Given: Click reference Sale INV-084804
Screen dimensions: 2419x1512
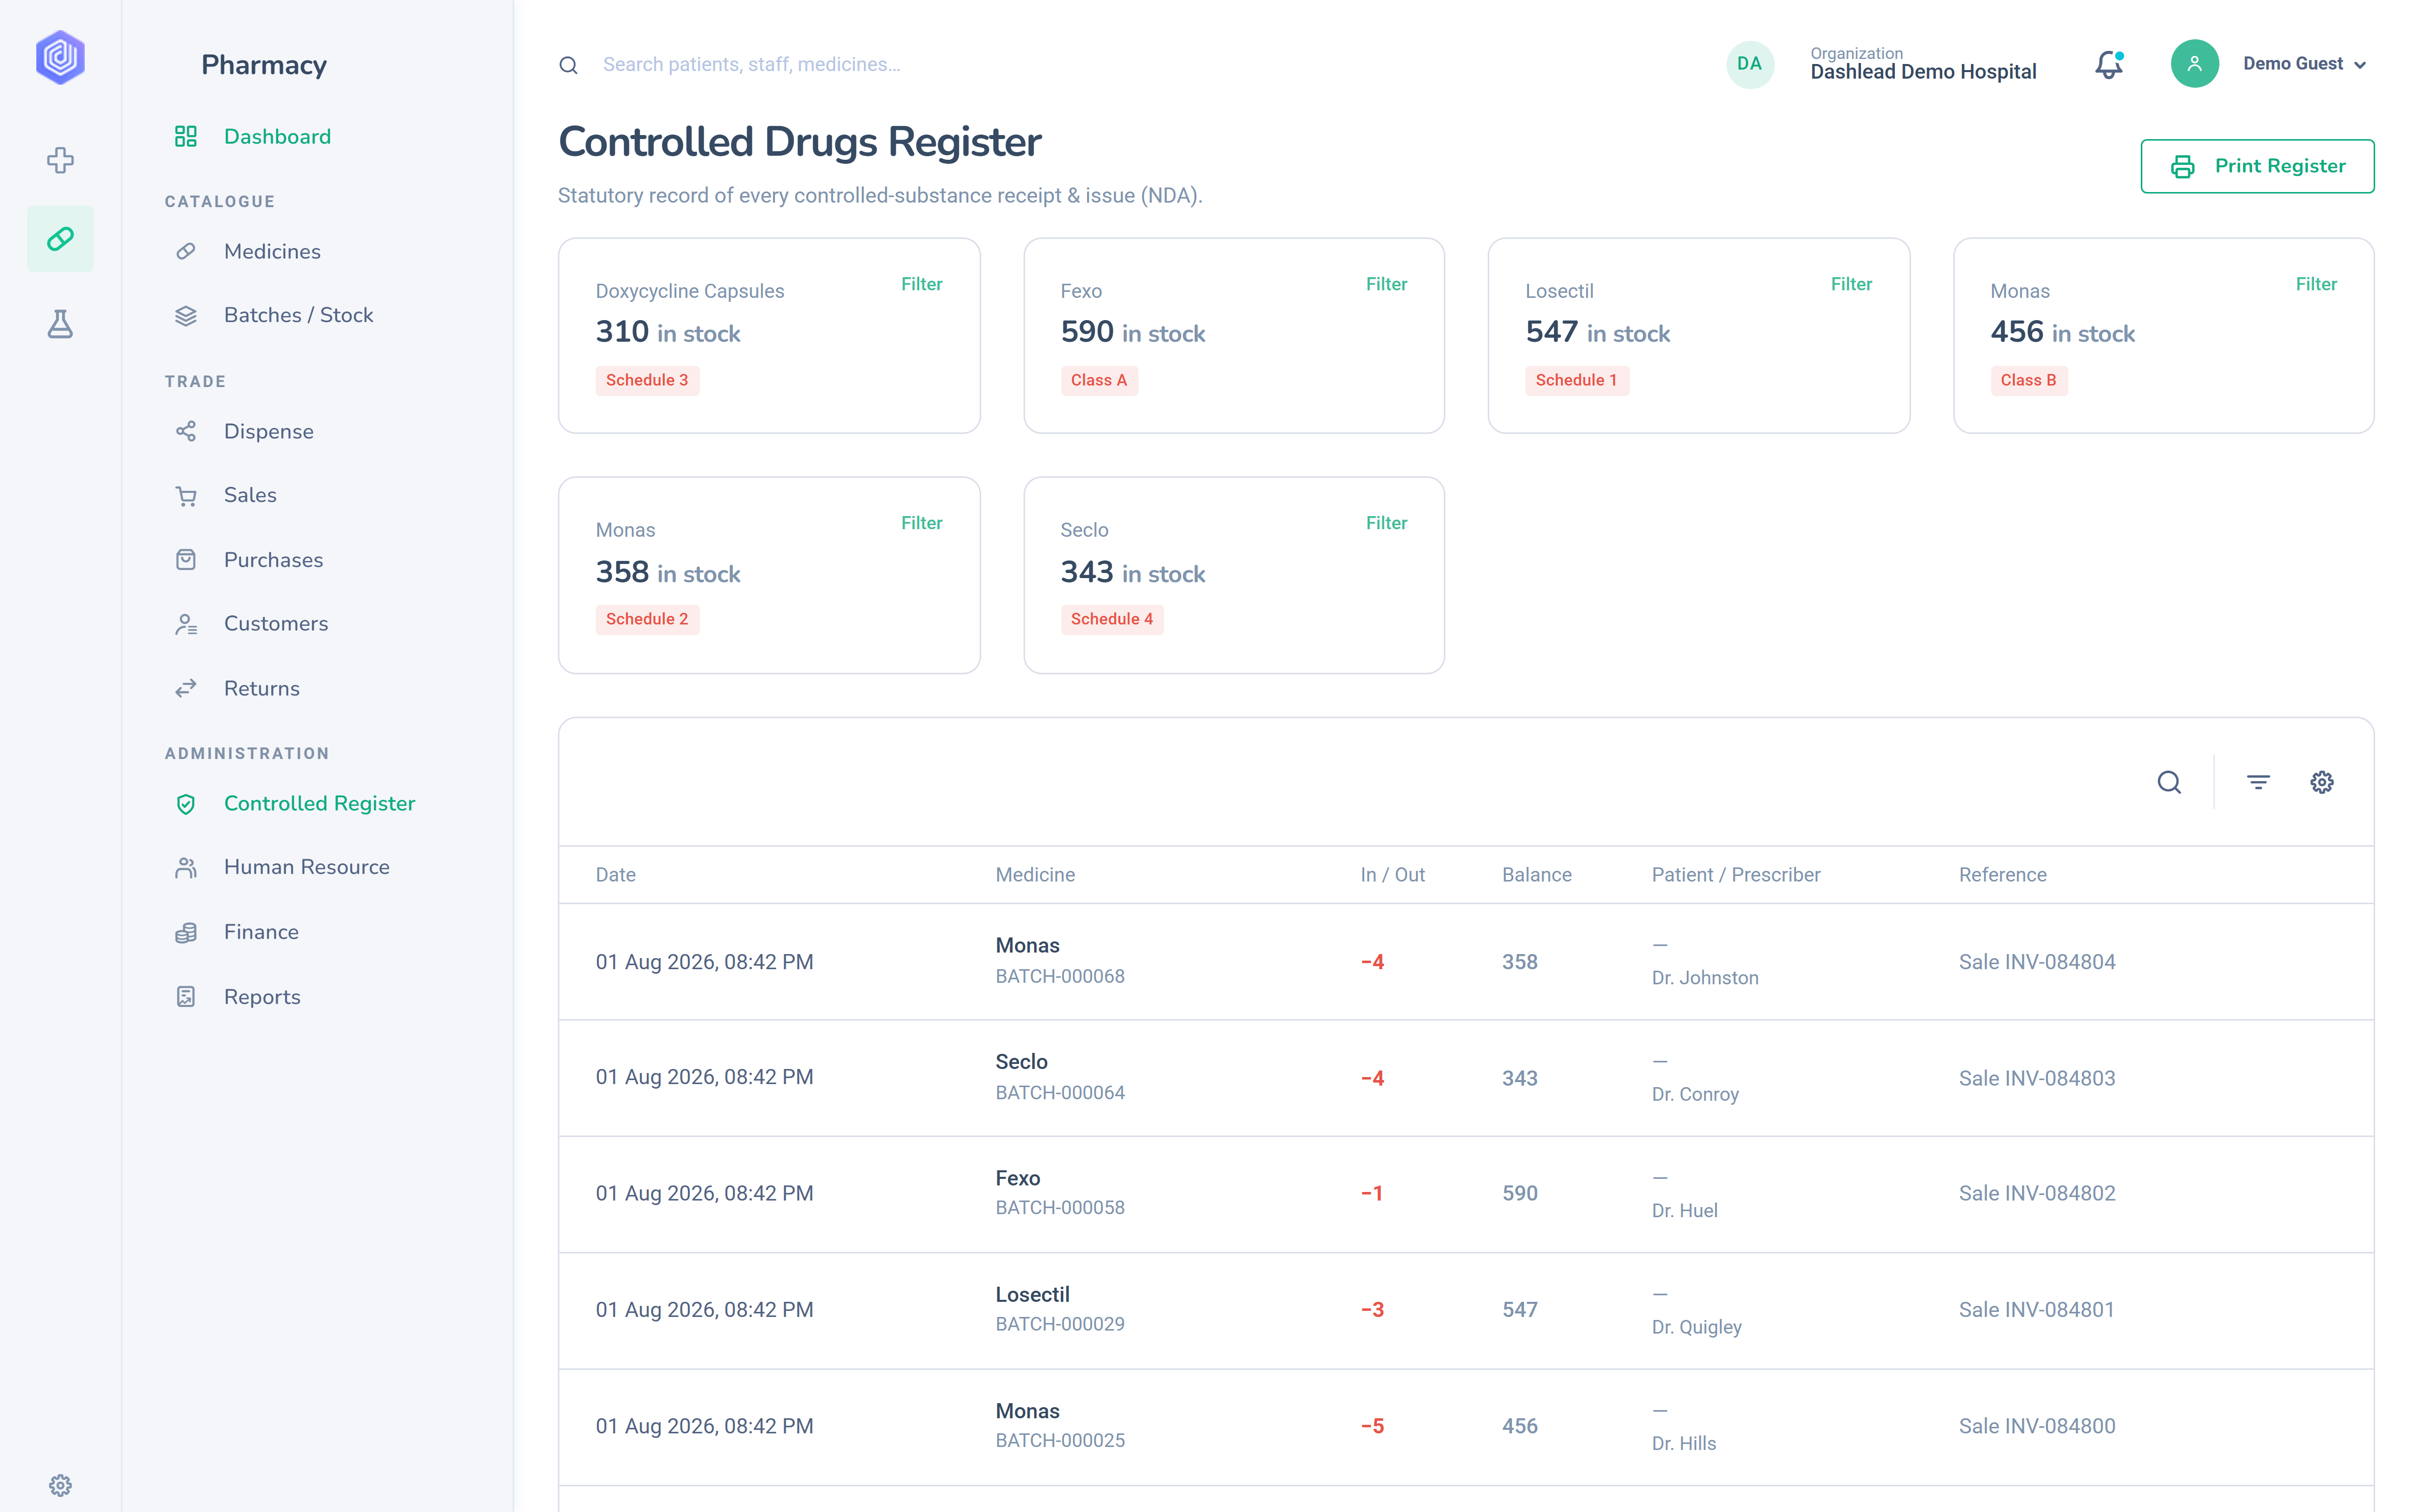Looking at the screenshot, I should point(2037,962).
